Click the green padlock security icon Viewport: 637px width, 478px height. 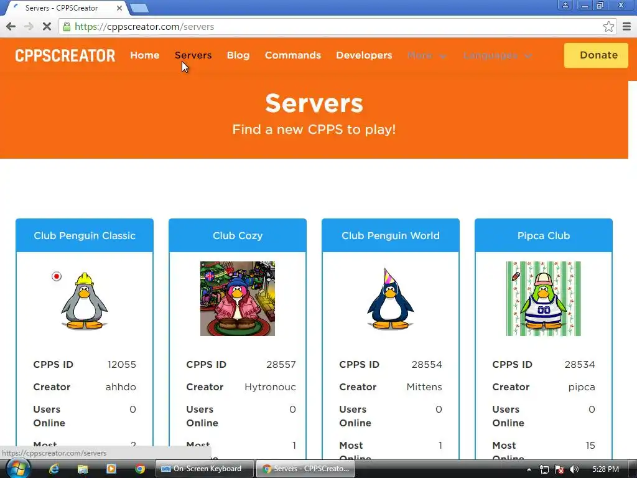[x=67, y=27]
